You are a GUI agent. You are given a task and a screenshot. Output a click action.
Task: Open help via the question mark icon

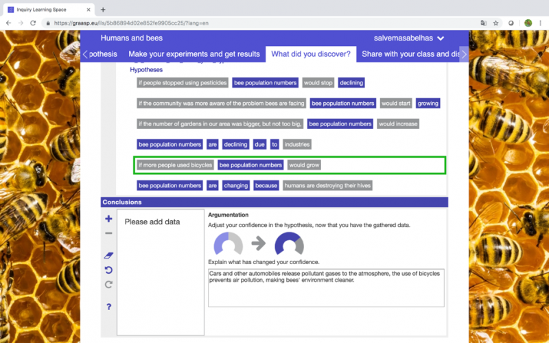click(x=108, y=307)
